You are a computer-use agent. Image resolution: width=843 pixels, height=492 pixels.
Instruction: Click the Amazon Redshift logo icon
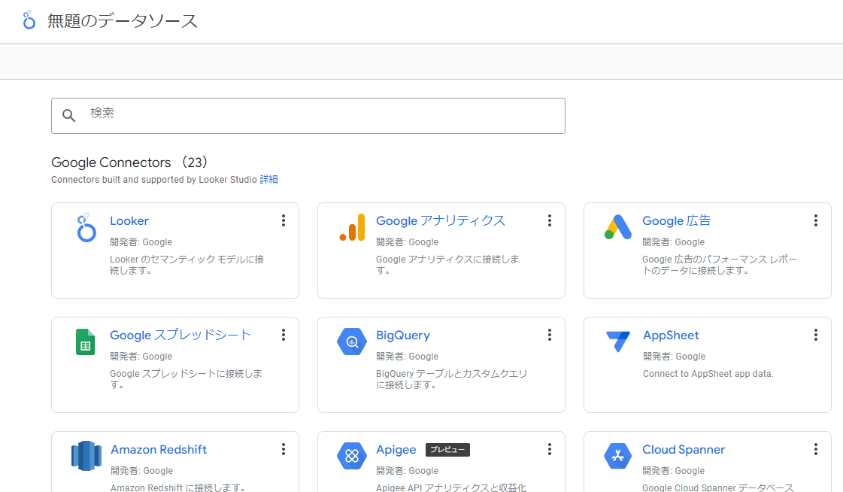tap(86, 456)
